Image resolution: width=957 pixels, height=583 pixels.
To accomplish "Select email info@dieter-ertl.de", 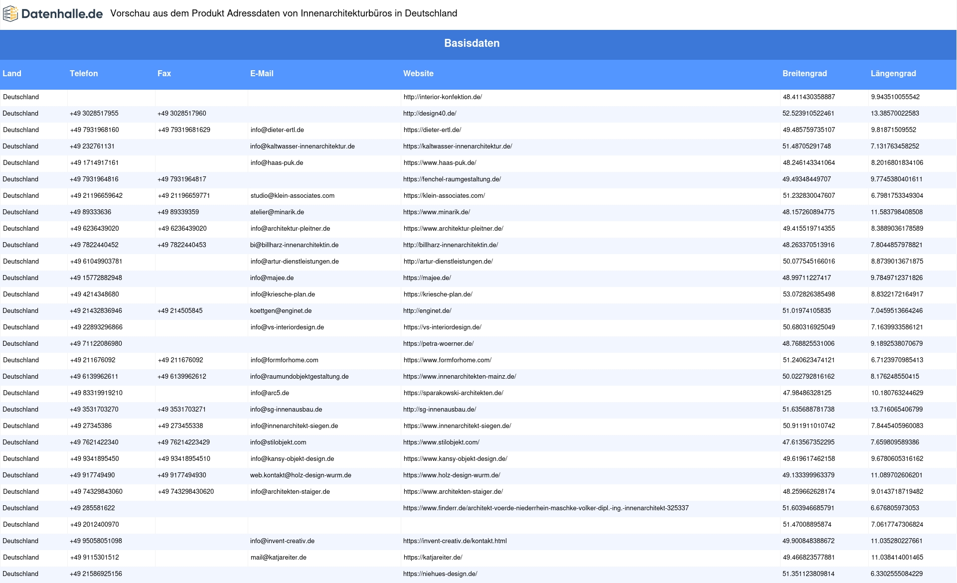I will tap(277, 130).
